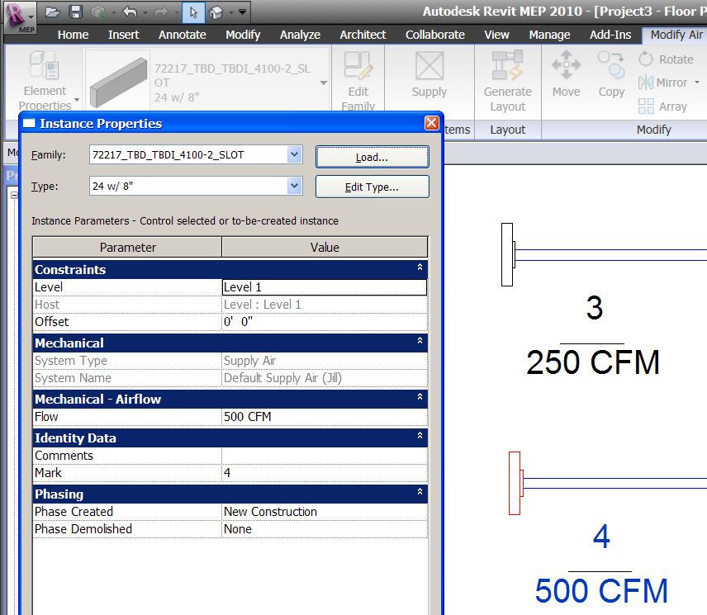707x615 pixels.
Task: Select the Mirror tool
Action: point(663,83)
